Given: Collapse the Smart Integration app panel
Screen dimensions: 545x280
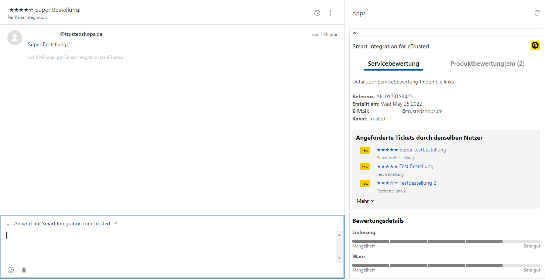Looking at the screenshot, I should pos(354,33).
